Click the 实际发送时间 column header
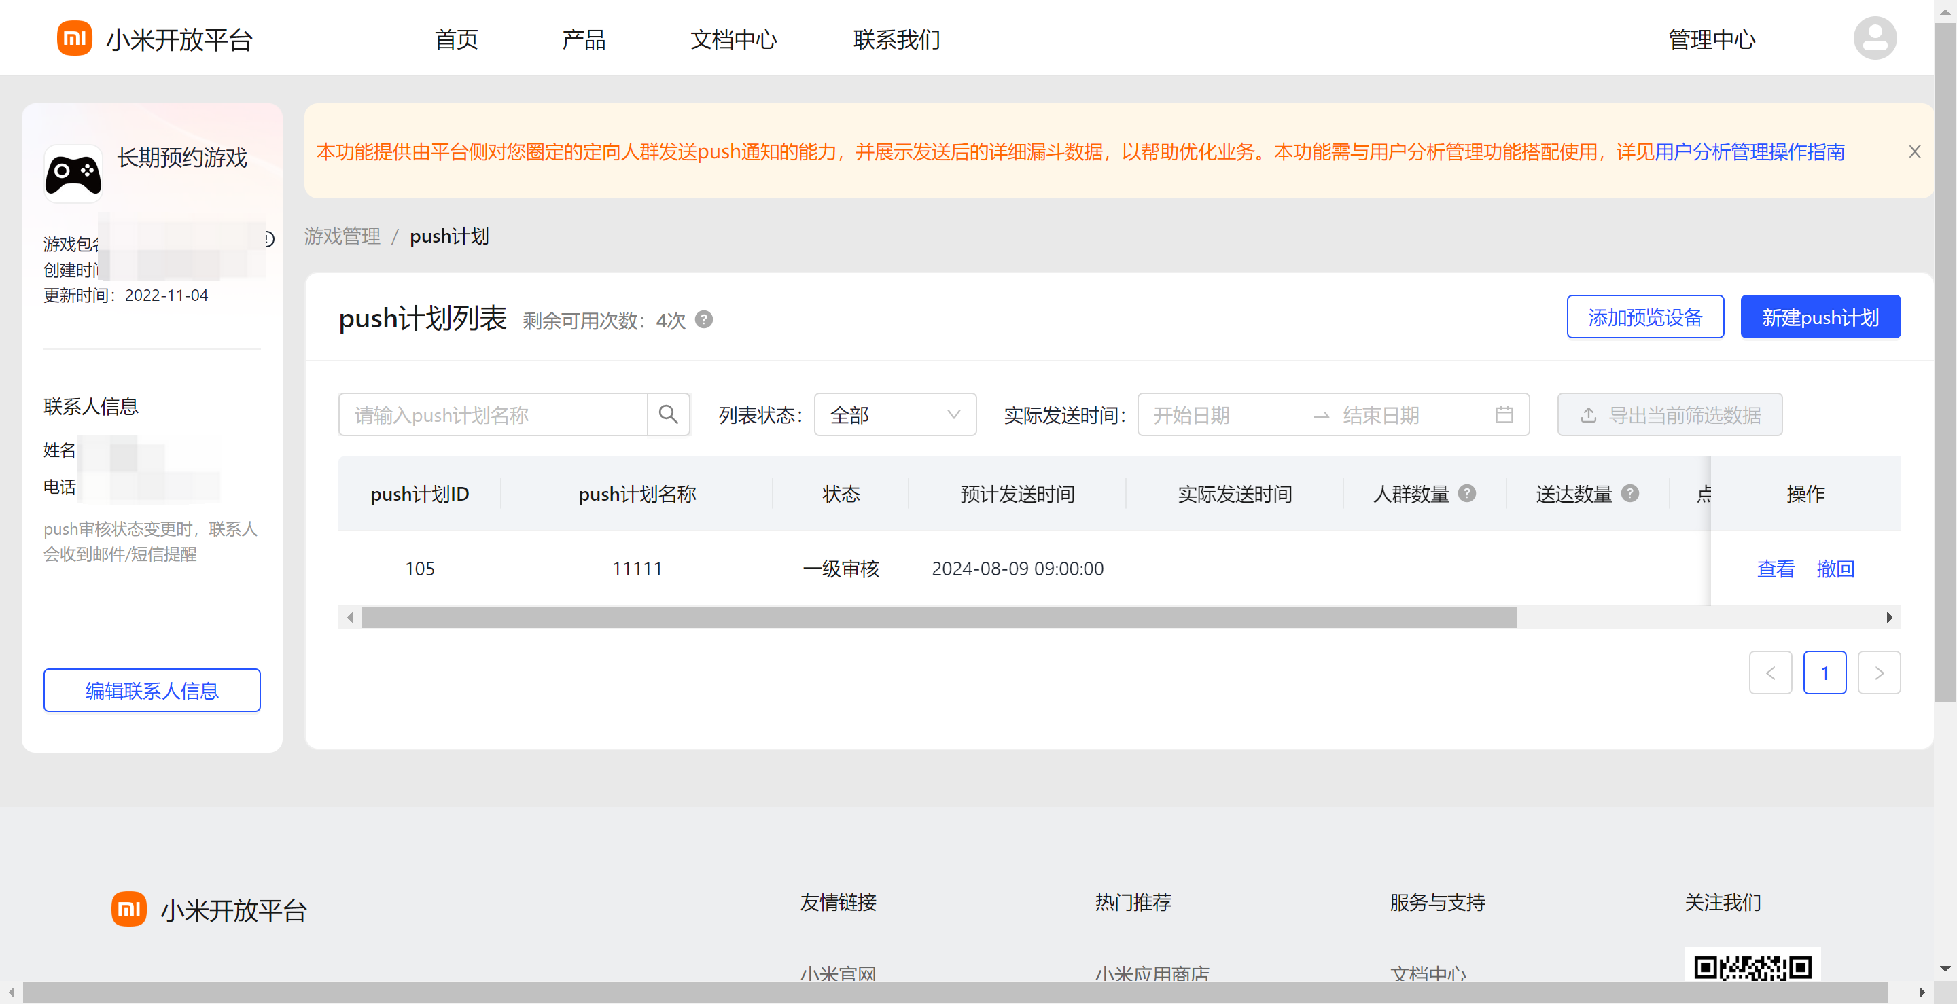Viewport: 1957px width, 1004px height. point(1235,495)
